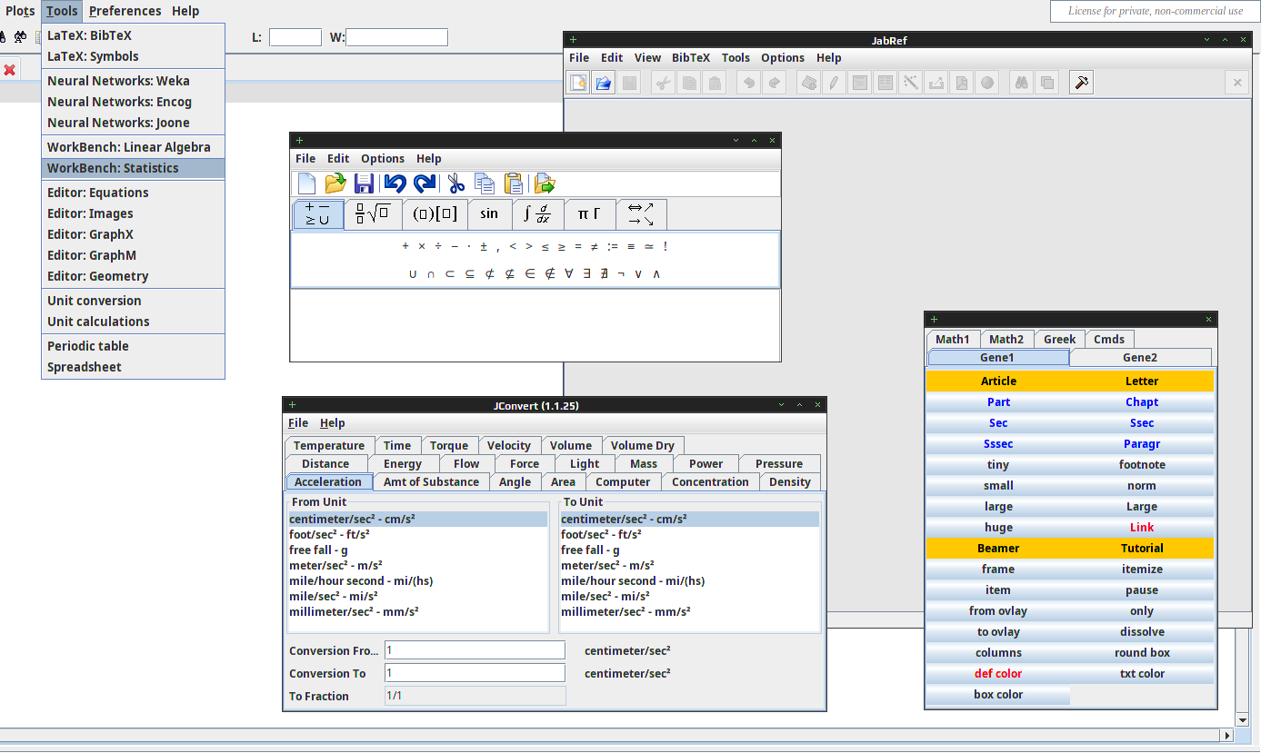Click the scissors Cut icon in equation editor

(x=456, y=183)
